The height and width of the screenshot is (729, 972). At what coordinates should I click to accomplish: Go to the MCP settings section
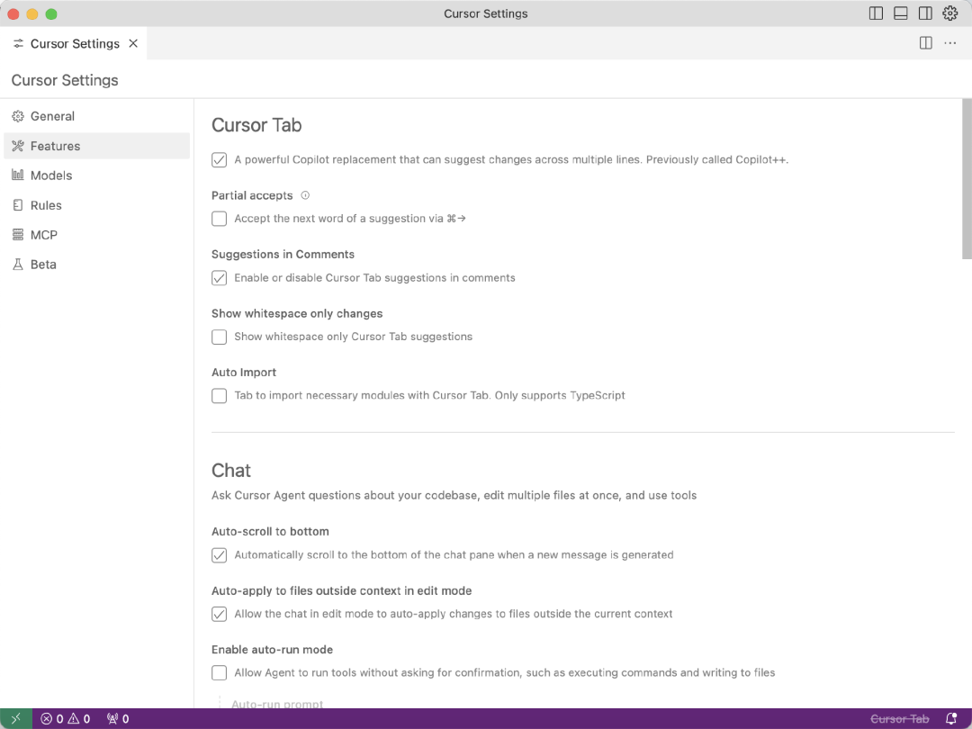[43, 235]
